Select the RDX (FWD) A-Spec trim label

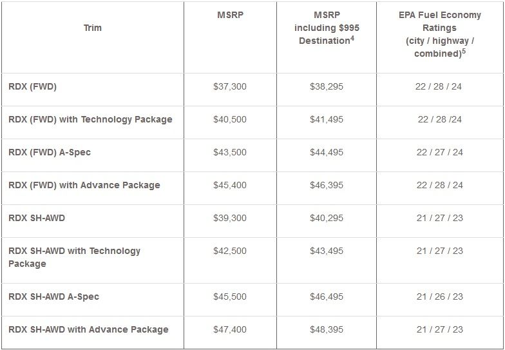[50, 152]
